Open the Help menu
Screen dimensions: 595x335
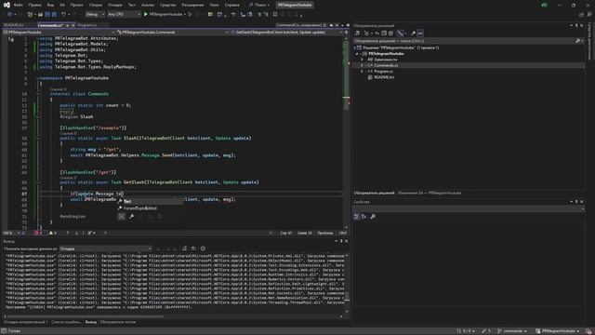231,5
